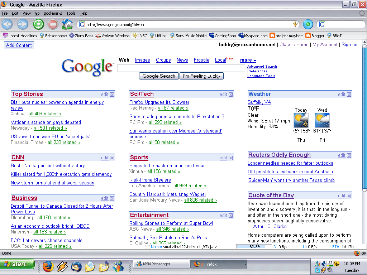Open the Home page using the house icon
The width and height of the screenshot is (367, 275).
click(67, 24)
